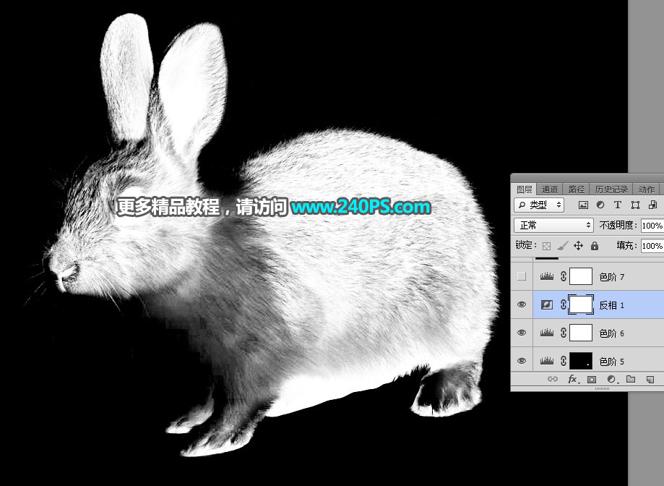Select the black mask thumbnail of 色阶 5

[x=581, y=361]
